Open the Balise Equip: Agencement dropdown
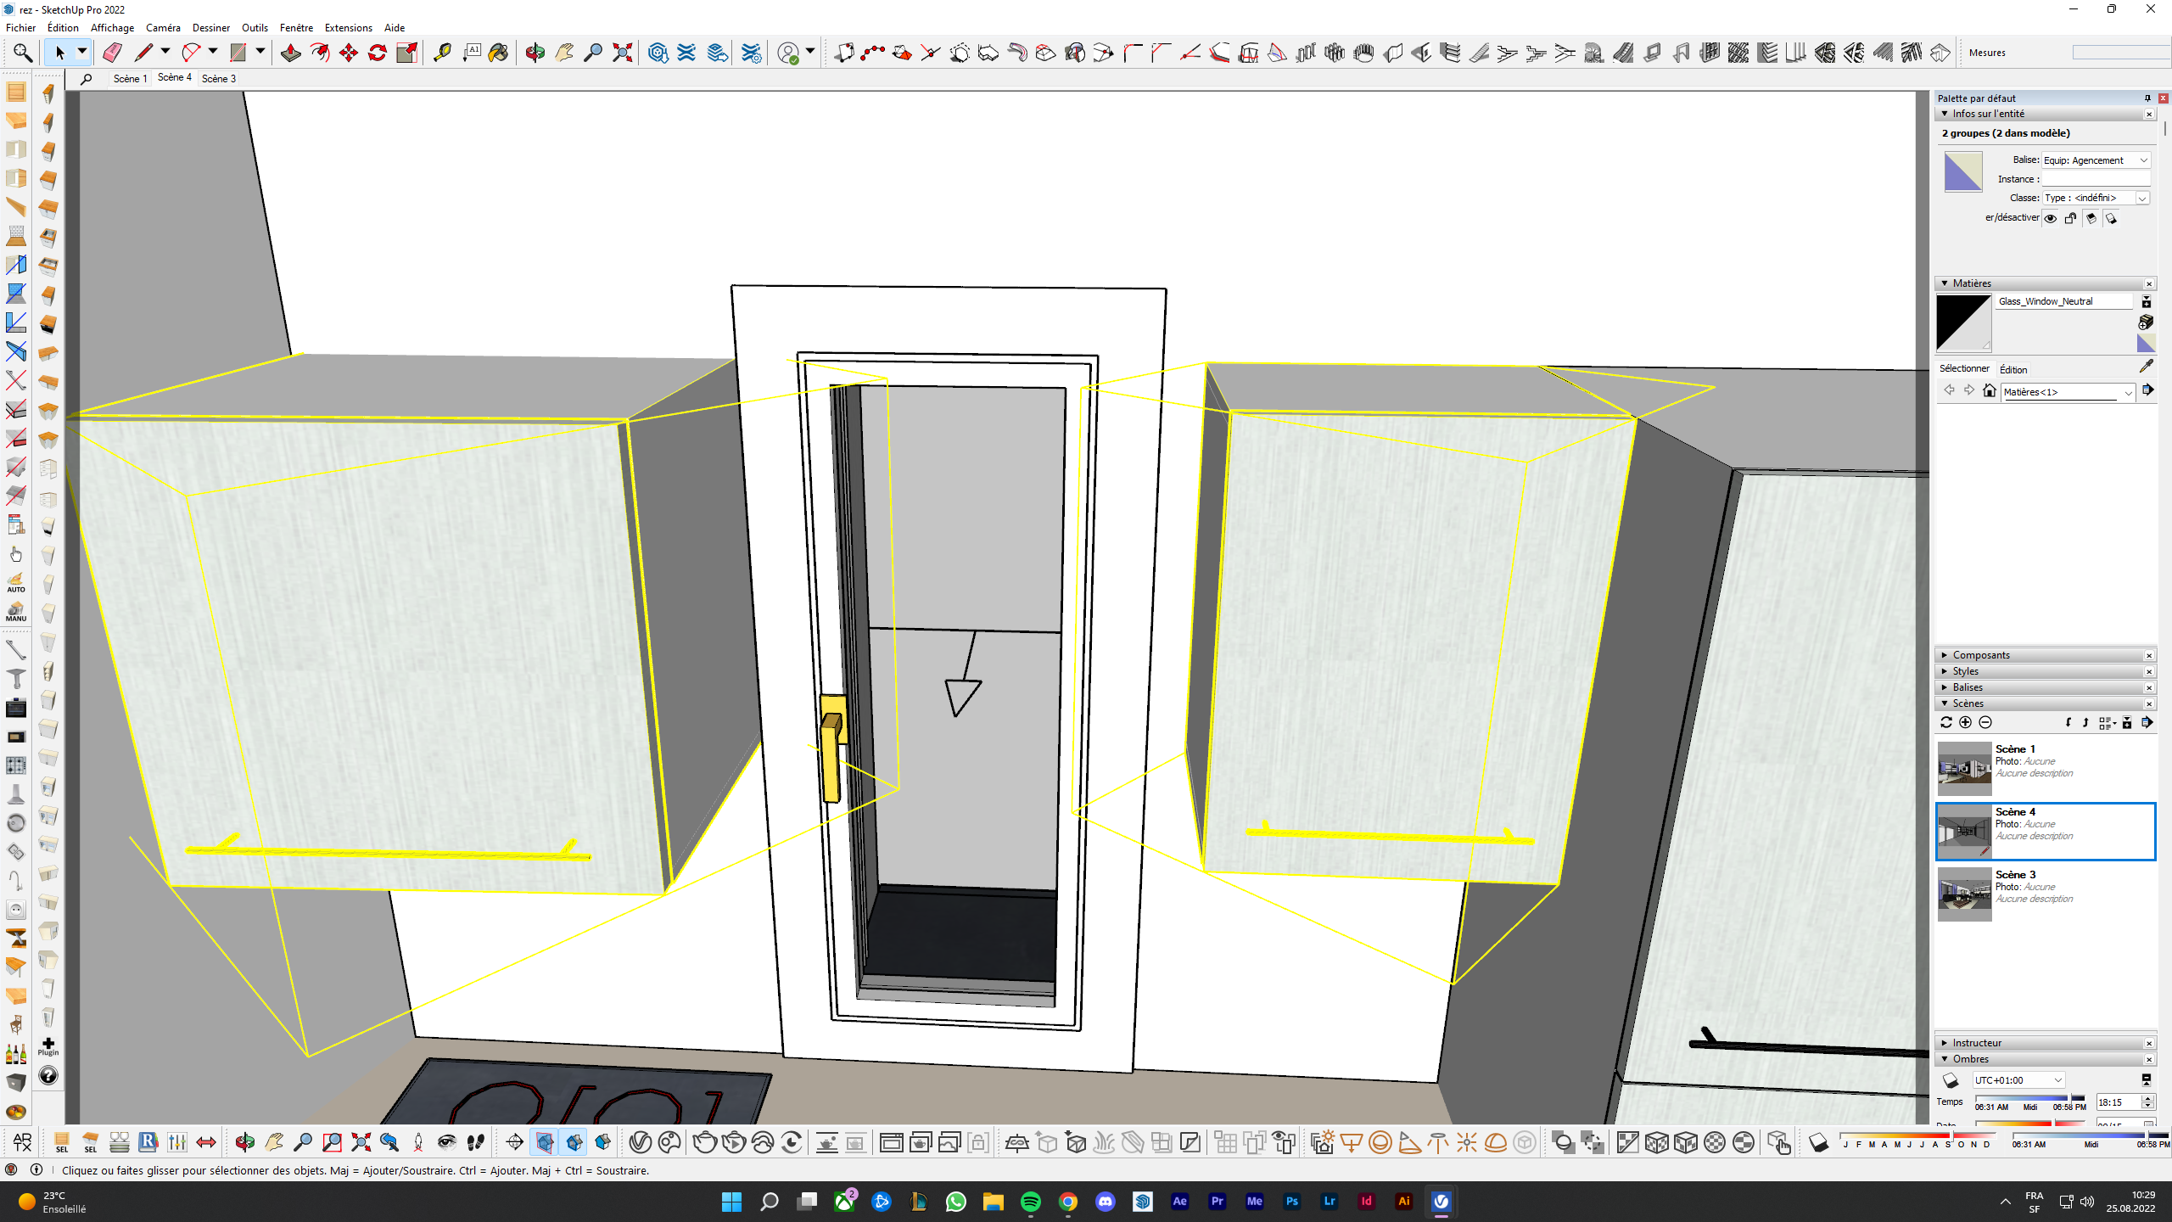Screen dimensions: 2172x1222 click(x=2096, y=160)
